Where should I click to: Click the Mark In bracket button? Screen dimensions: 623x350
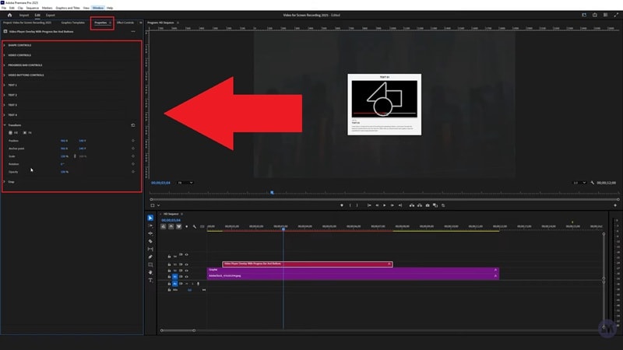pyautogui.click(x=350, y=205)
